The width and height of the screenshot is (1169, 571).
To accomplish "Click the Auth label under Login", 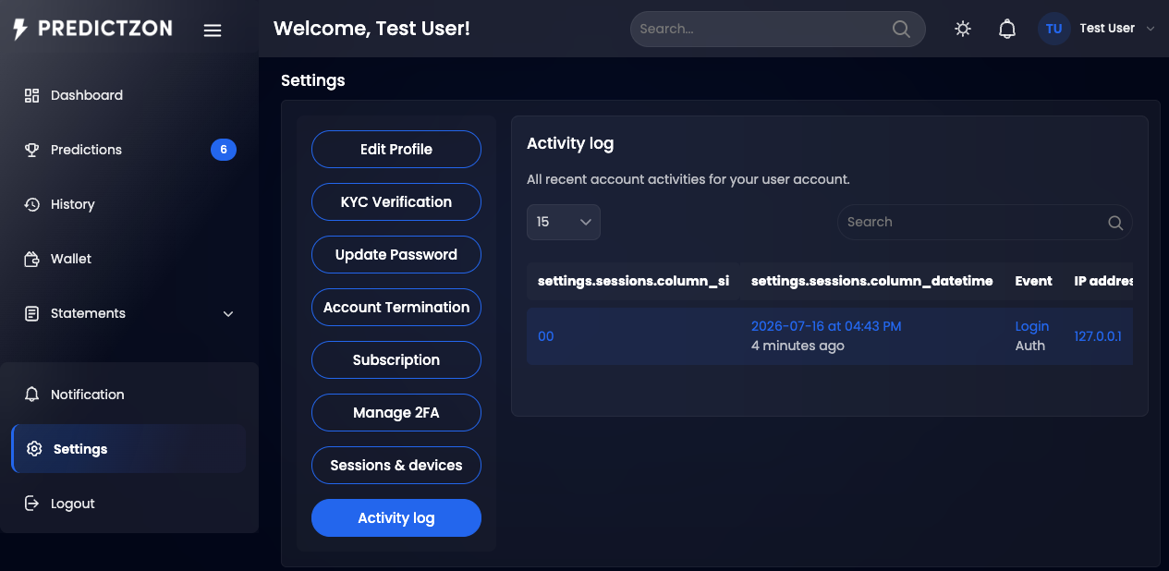I will point(1030,346).
